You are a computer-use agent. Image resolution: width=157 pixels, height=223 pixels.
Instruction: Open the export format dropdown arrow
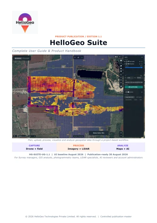point(142,87)
